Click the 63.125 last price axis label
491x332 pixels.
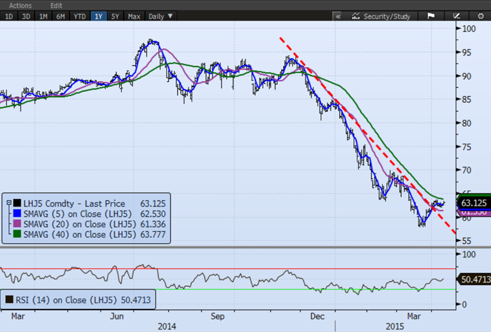tap(473, 202)
